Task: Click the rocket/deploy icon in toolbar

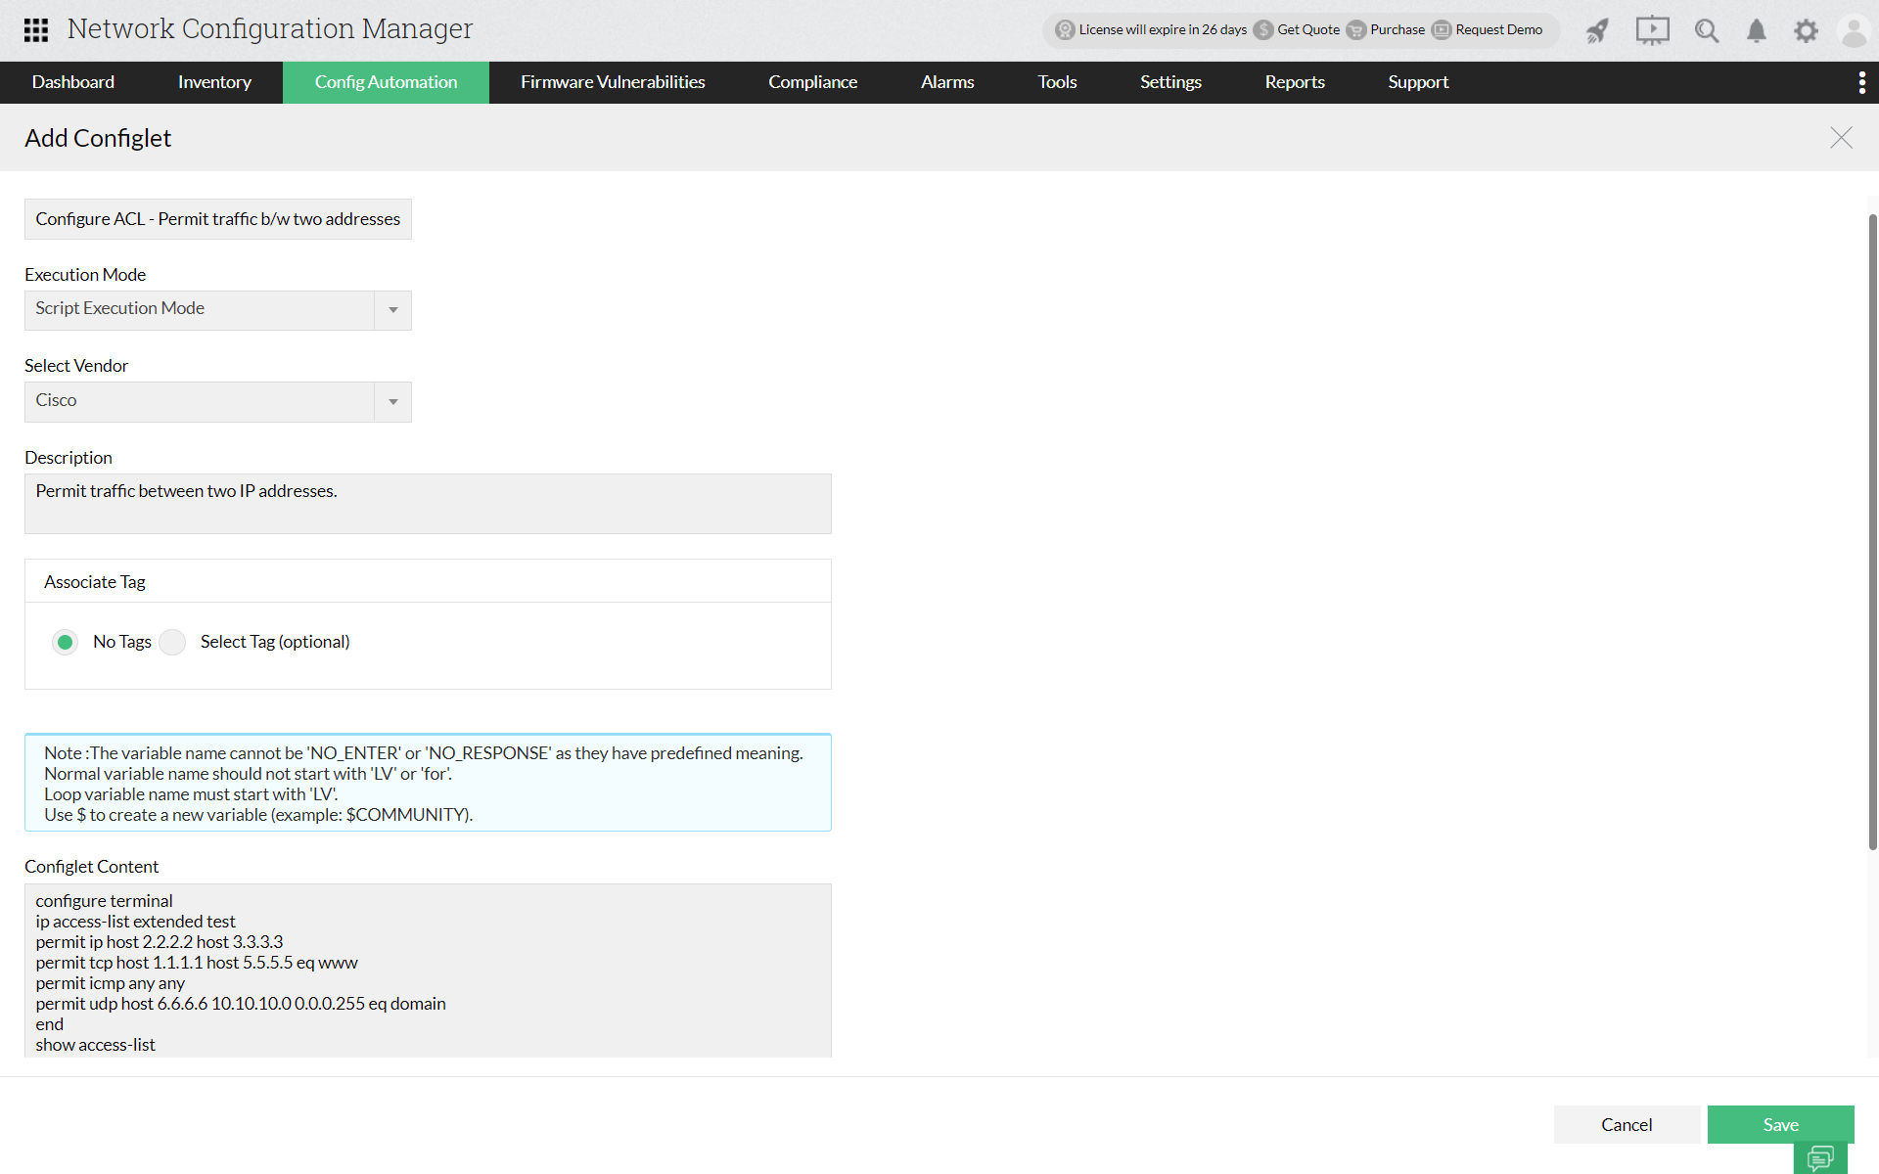Action: click(1596, 29)
